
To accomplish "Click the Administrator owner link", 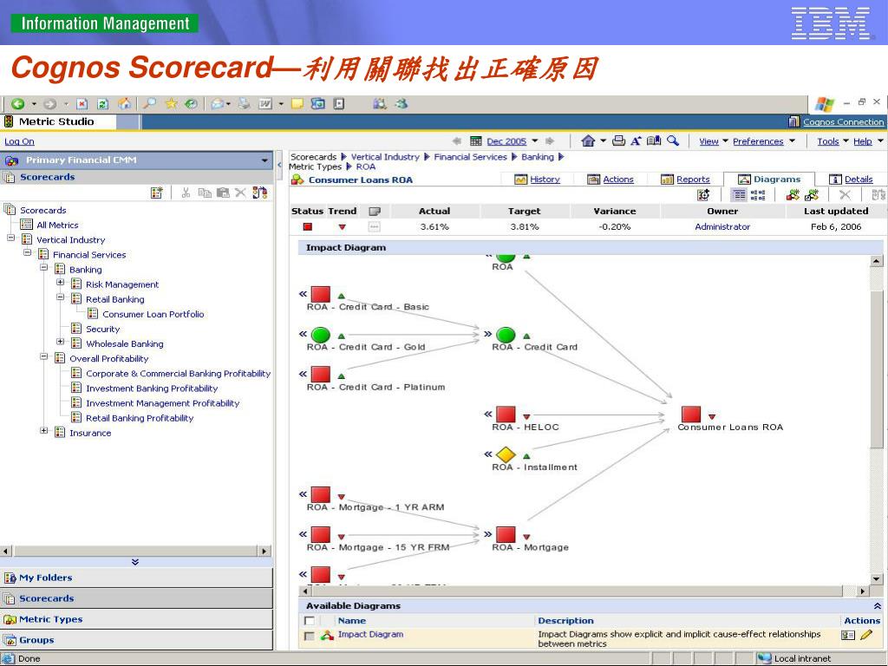I will 722,226.
